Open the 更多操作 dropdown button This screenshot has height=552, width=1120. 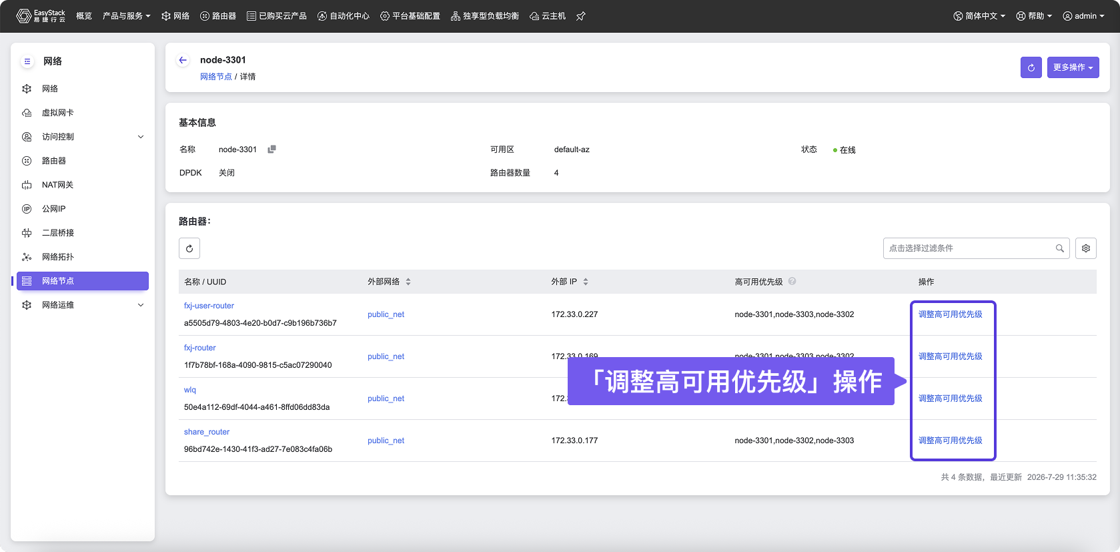tap(1073, 67)
